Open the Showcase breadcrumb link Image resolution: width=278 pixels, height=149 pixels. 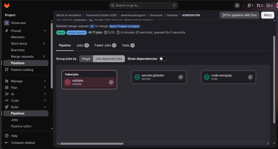point(156,15)
